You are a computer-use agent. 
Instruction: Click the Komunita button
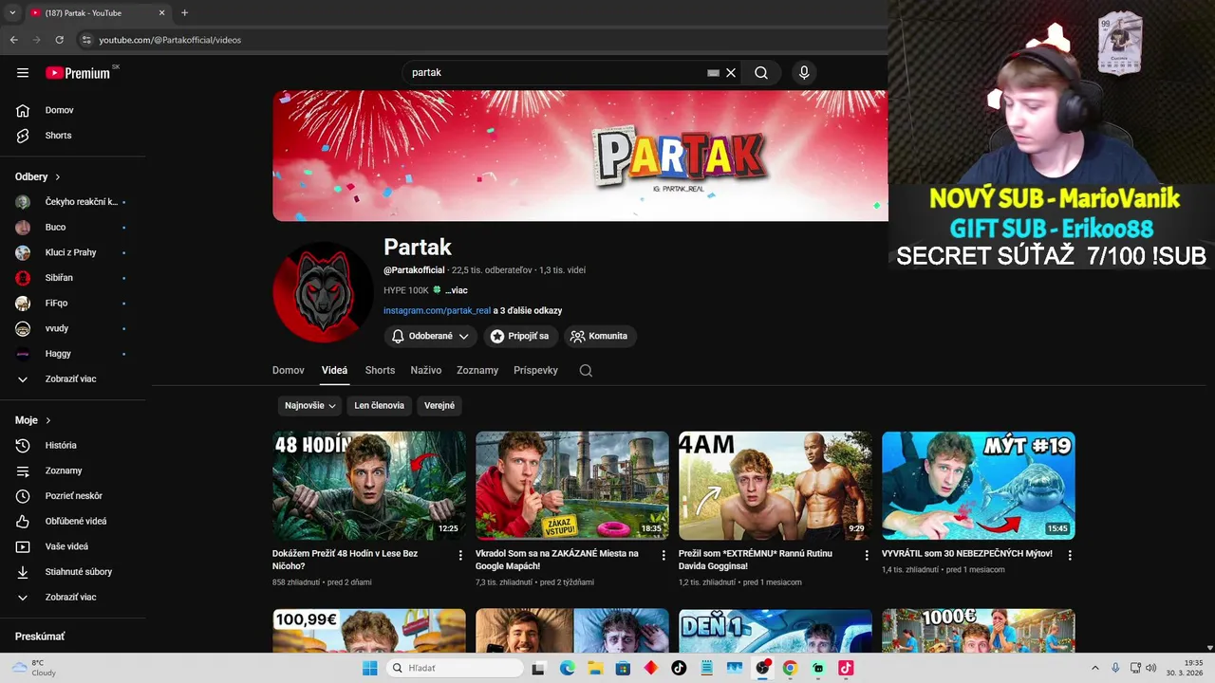pos(600,337)
